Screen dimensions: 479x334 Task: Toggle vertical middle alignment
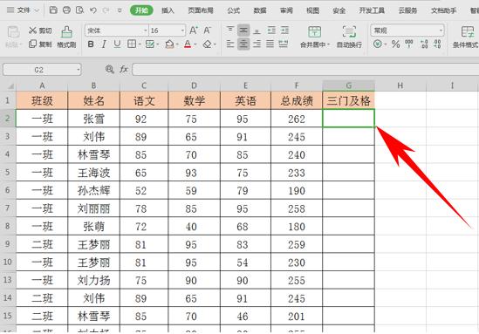coord(243,30)
